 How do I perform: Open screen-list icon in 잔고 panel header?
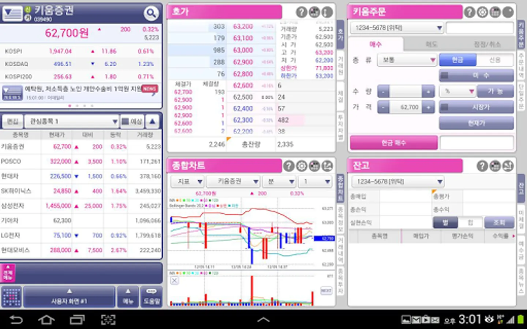[495, 166]
